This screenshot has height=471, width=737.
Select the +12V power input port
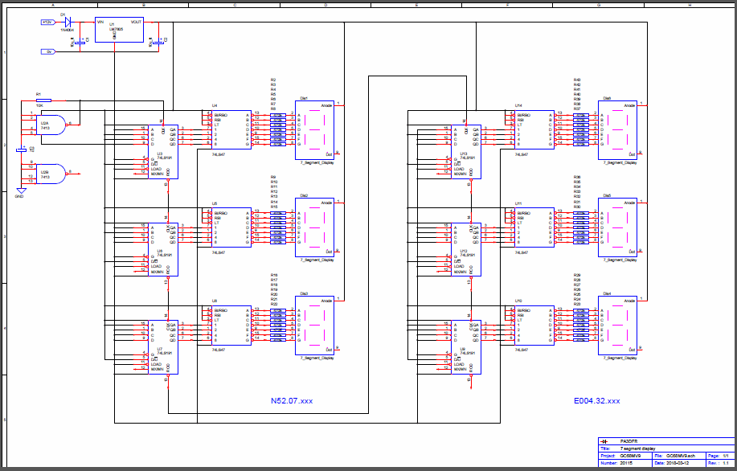(x=47, y=23)
